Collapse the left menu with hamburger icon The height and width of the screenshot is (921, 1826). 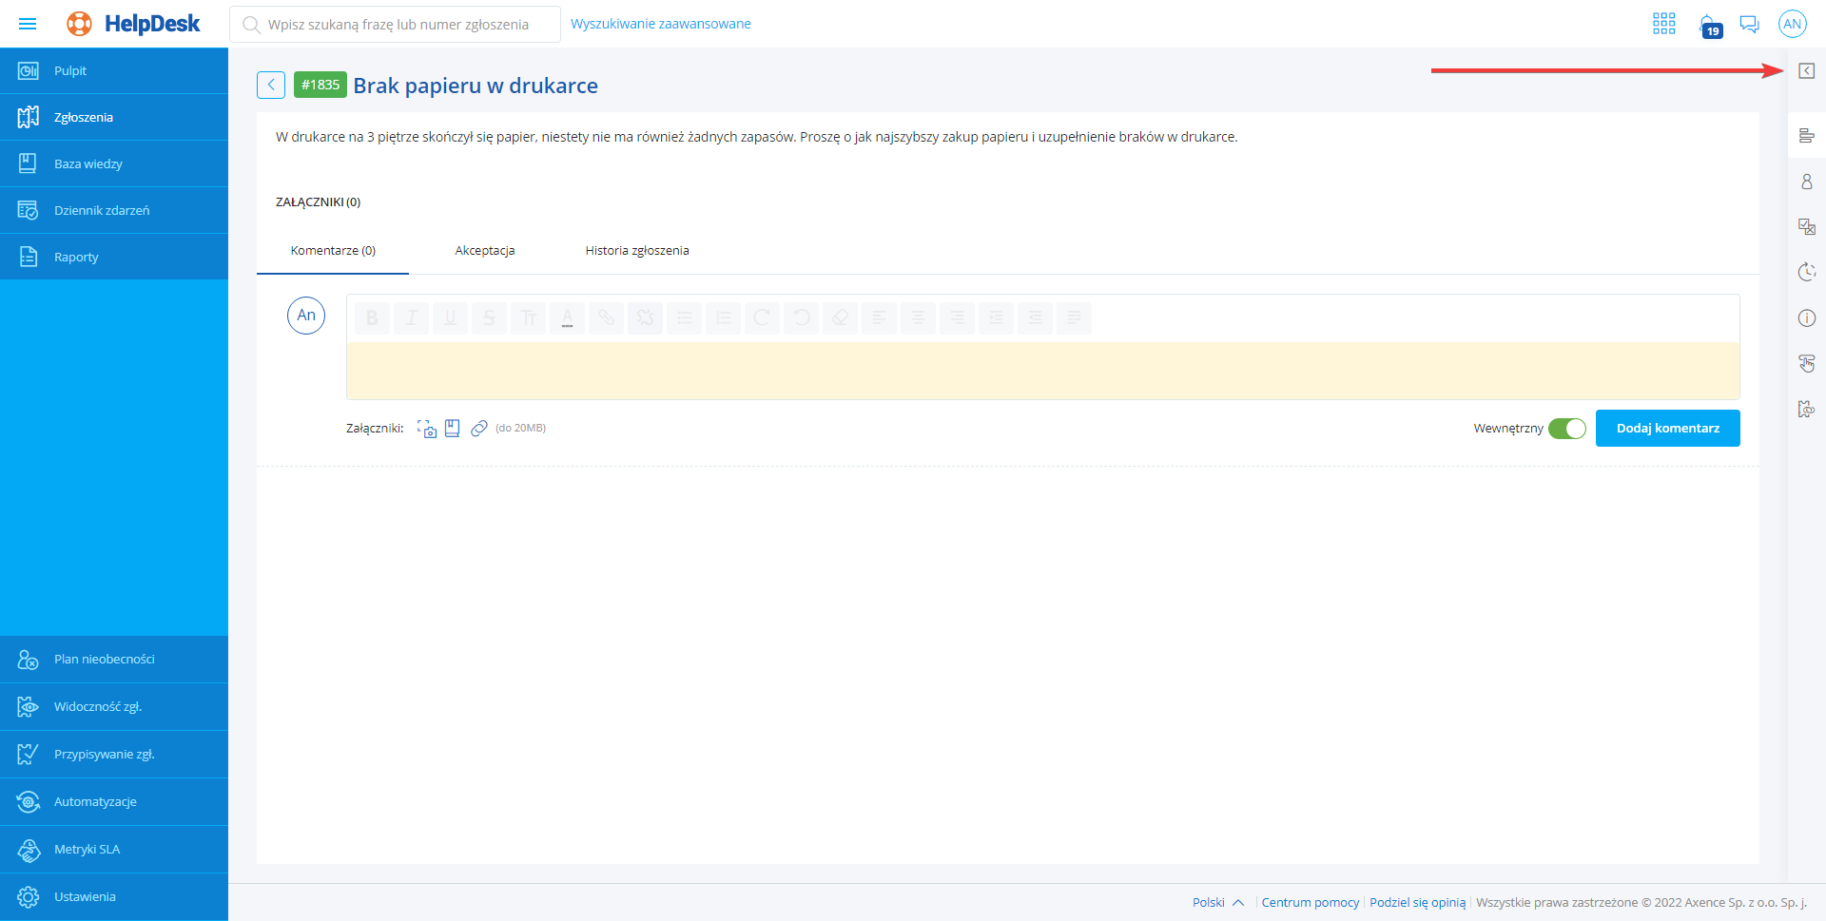tap(28, 24)
